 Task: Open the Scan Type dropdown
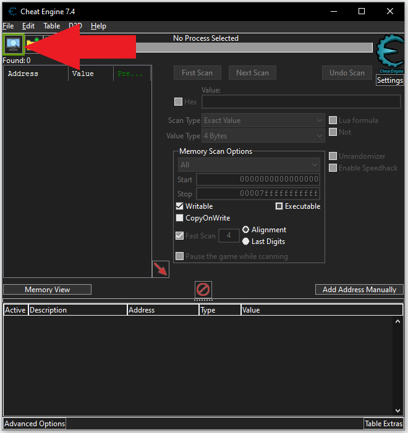[x=263, y=120]
